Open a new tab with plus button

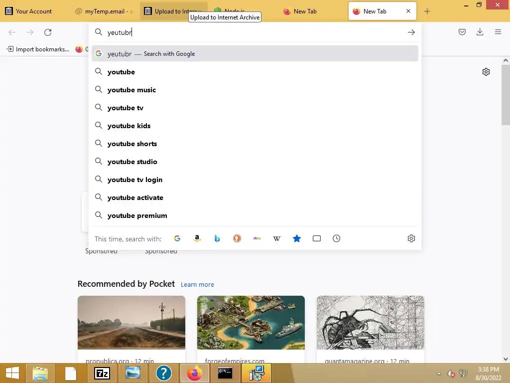[427, 11]
